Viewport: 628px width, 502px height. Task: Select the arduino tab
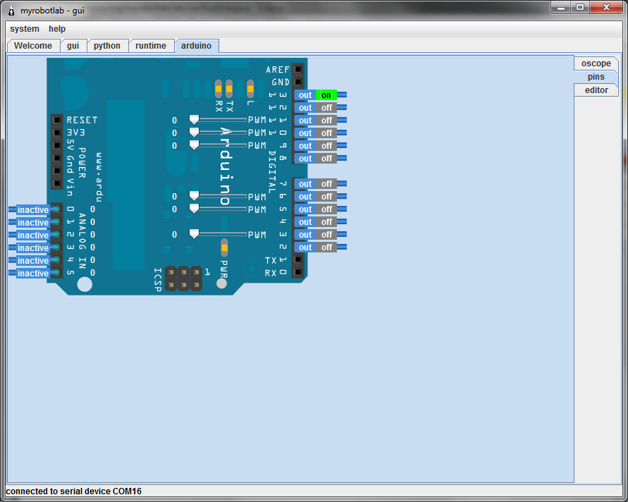[x=196, y=46]
